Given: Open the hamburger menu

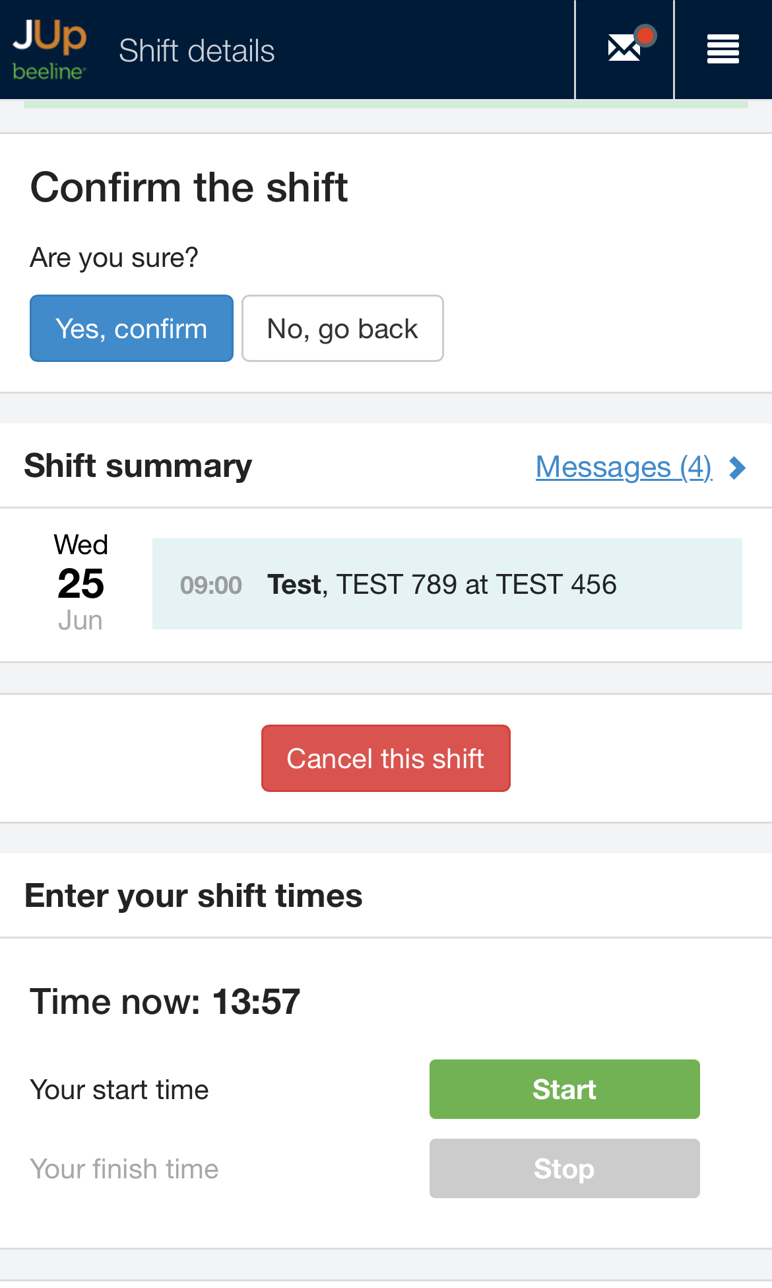Looking at the screenshot, I should [723, 50].
